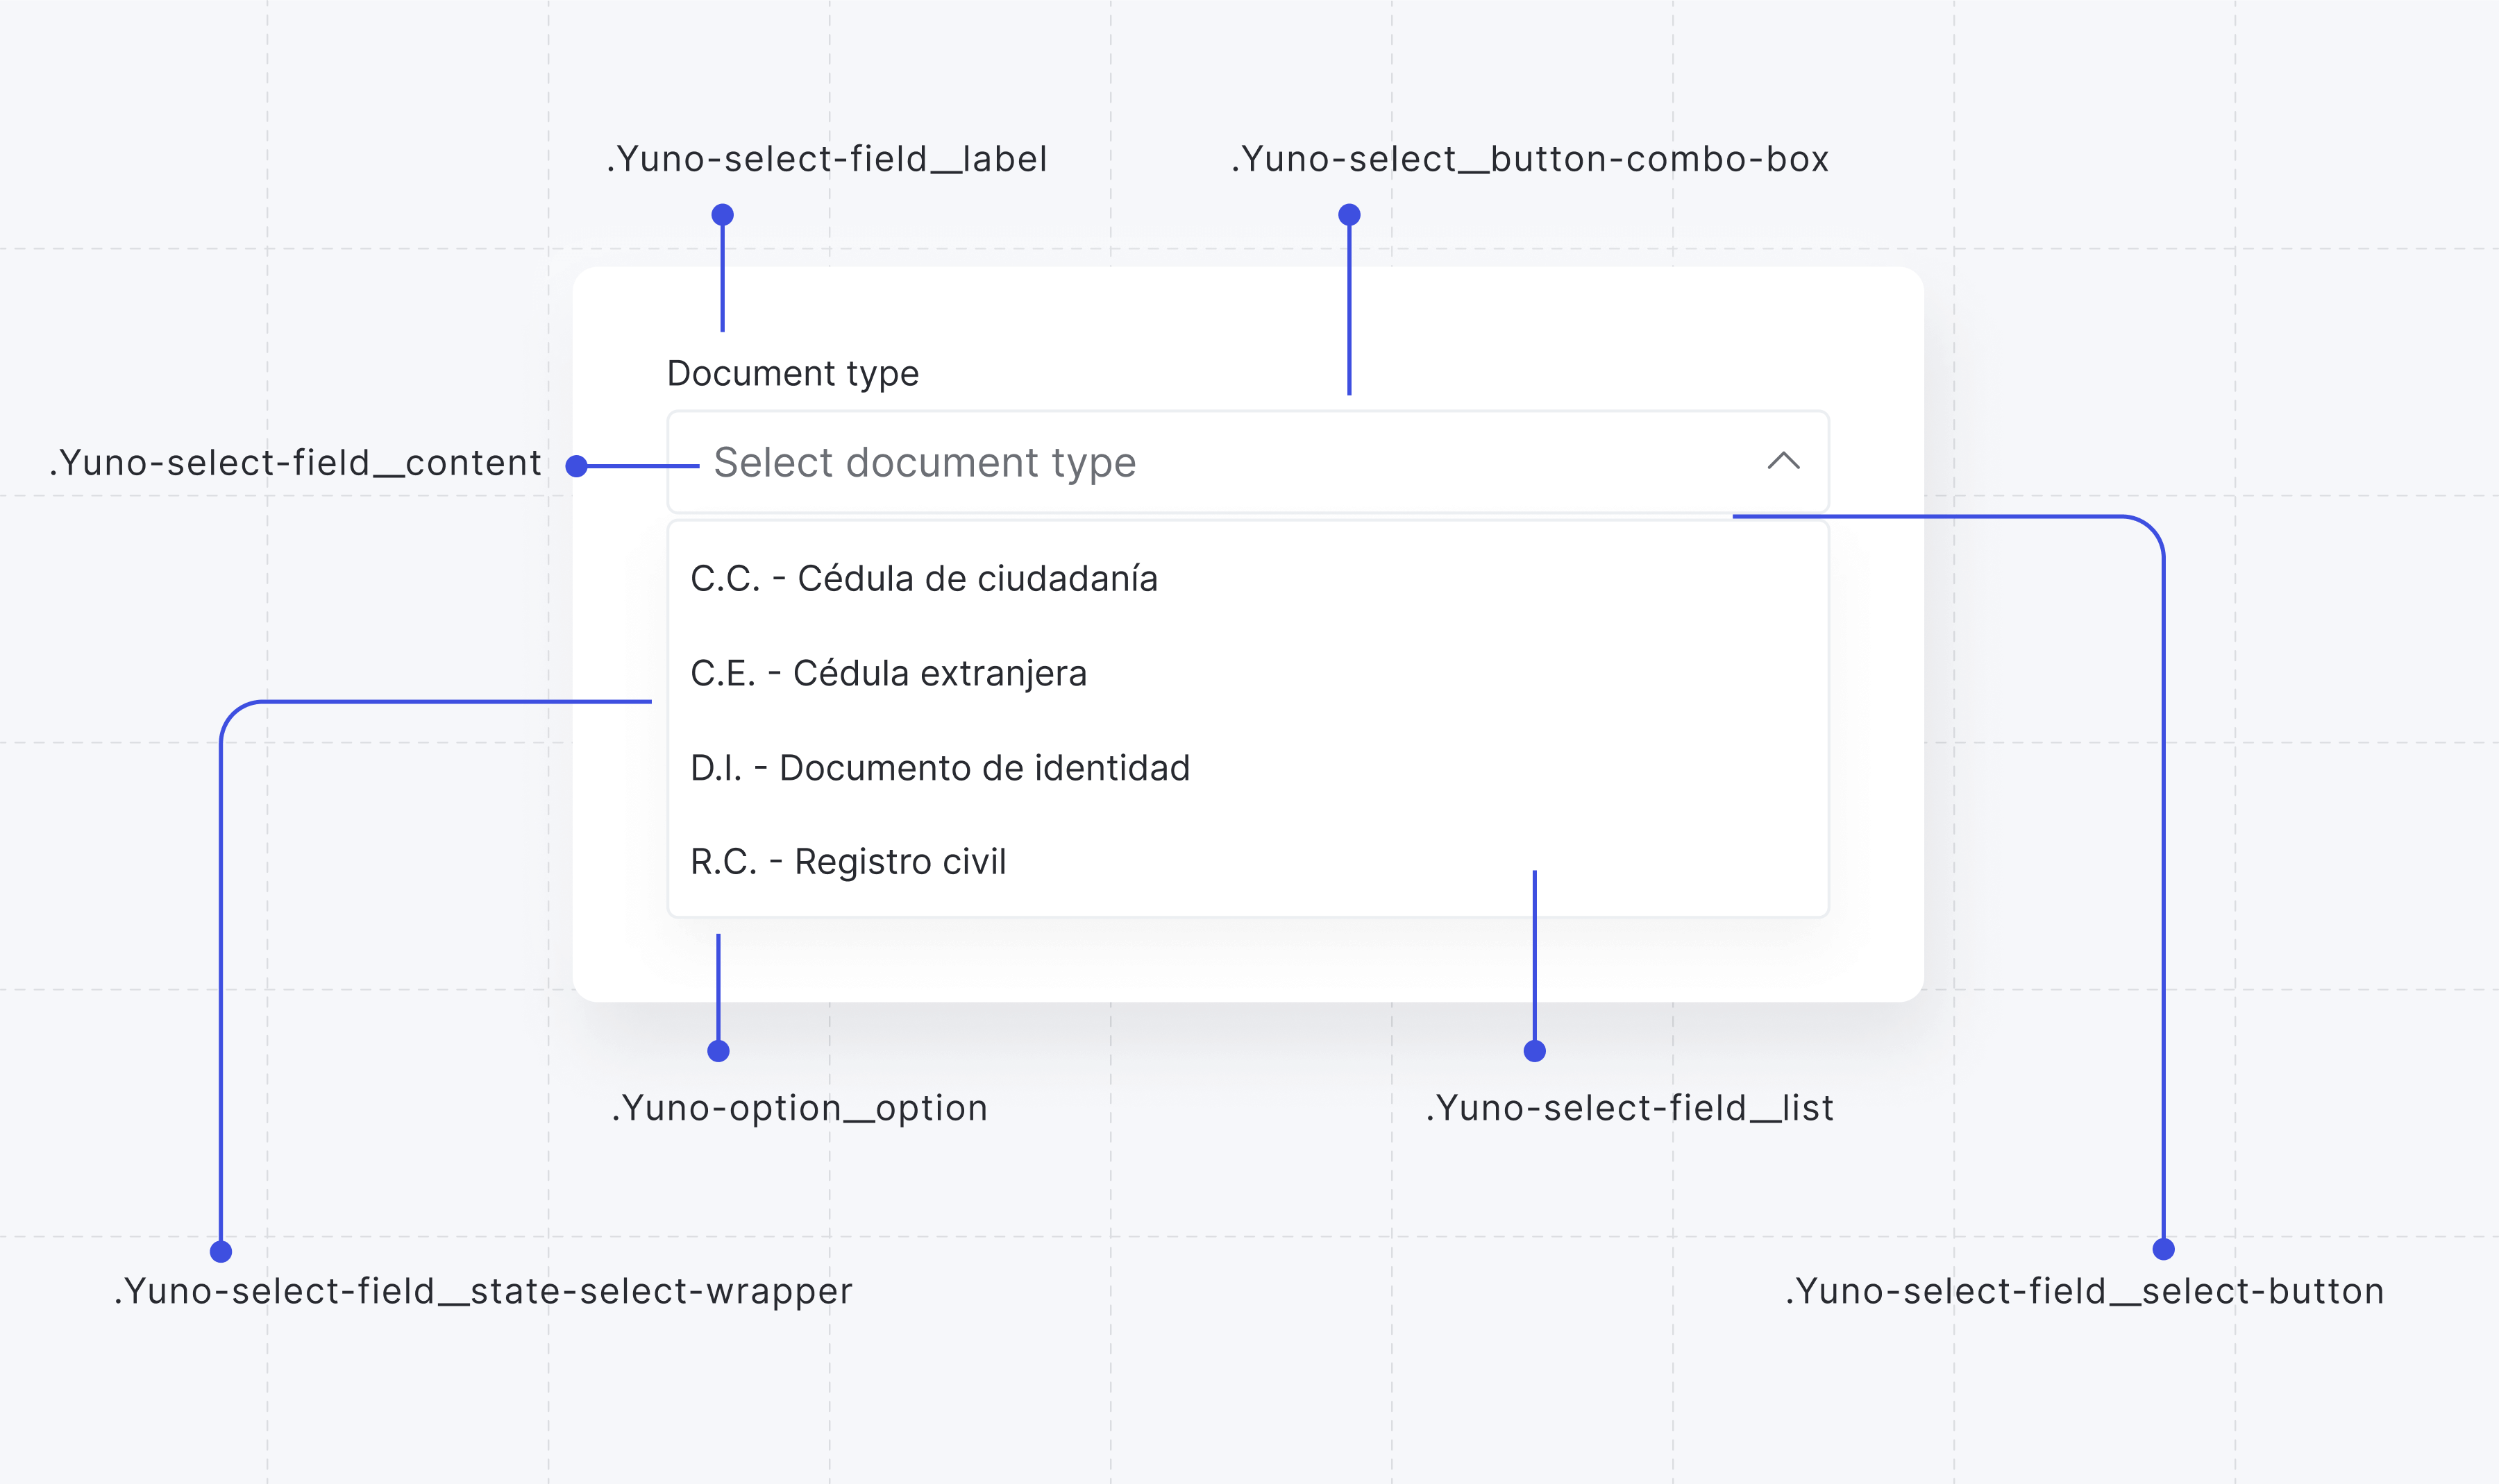The height and width of the screenshot is (1484, 2499).
Task: Click the .Yuno-select-field__label annotation text
Action: 826,159
